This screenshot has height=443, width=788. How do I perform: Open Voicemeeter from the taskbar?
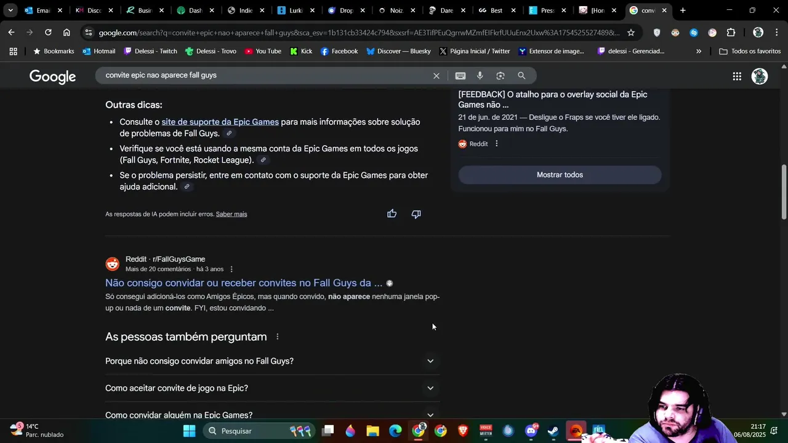(x=486, y=431)
